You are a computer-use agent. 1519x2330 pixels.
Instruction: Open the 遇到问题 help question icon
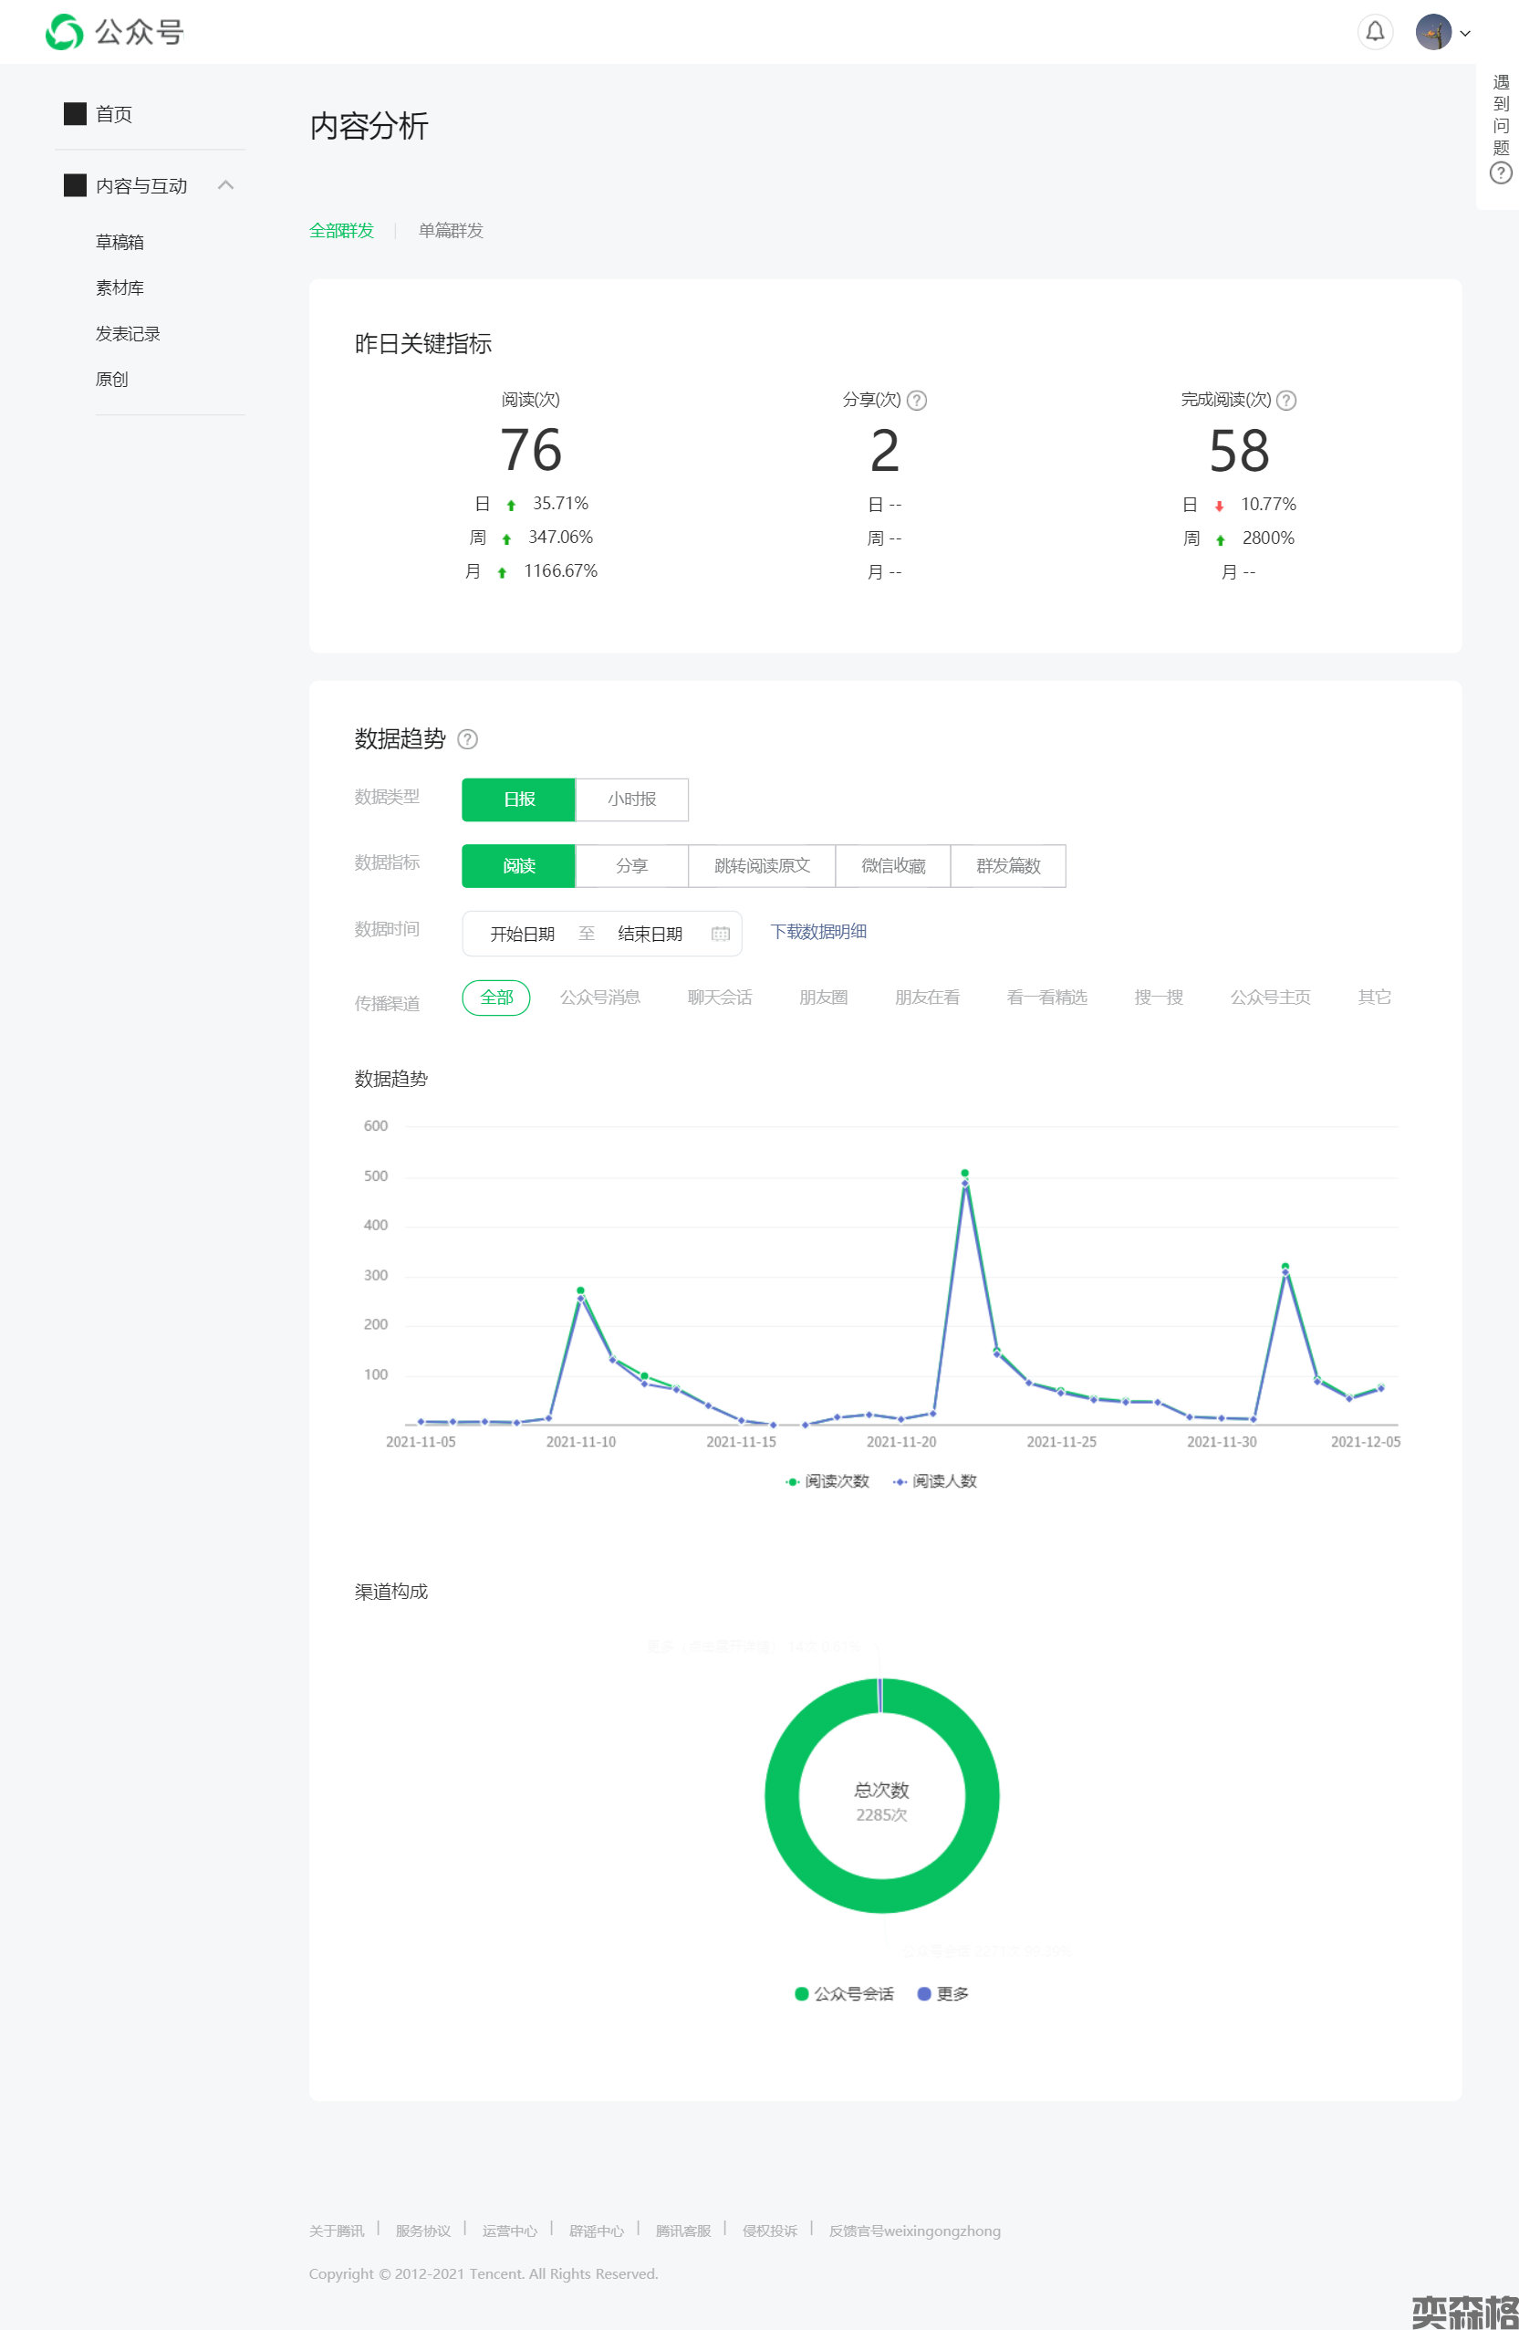coord(1500,173)
